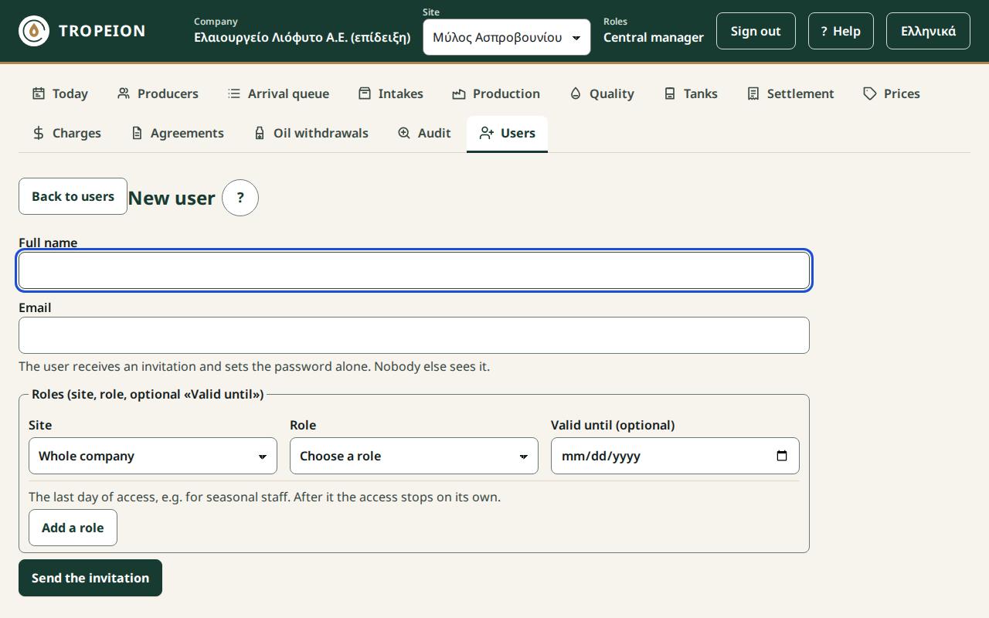The height and width of the screenshot is (618, 989).
Task: Click the bottle icon beside Oil withdrawals
Action: (x=260, y=133)
